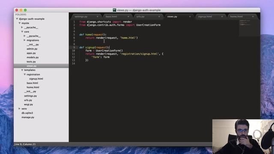Click the 'Line 9, Column 21' status text
Screen dimensions: 274x154
pos(25,144)
